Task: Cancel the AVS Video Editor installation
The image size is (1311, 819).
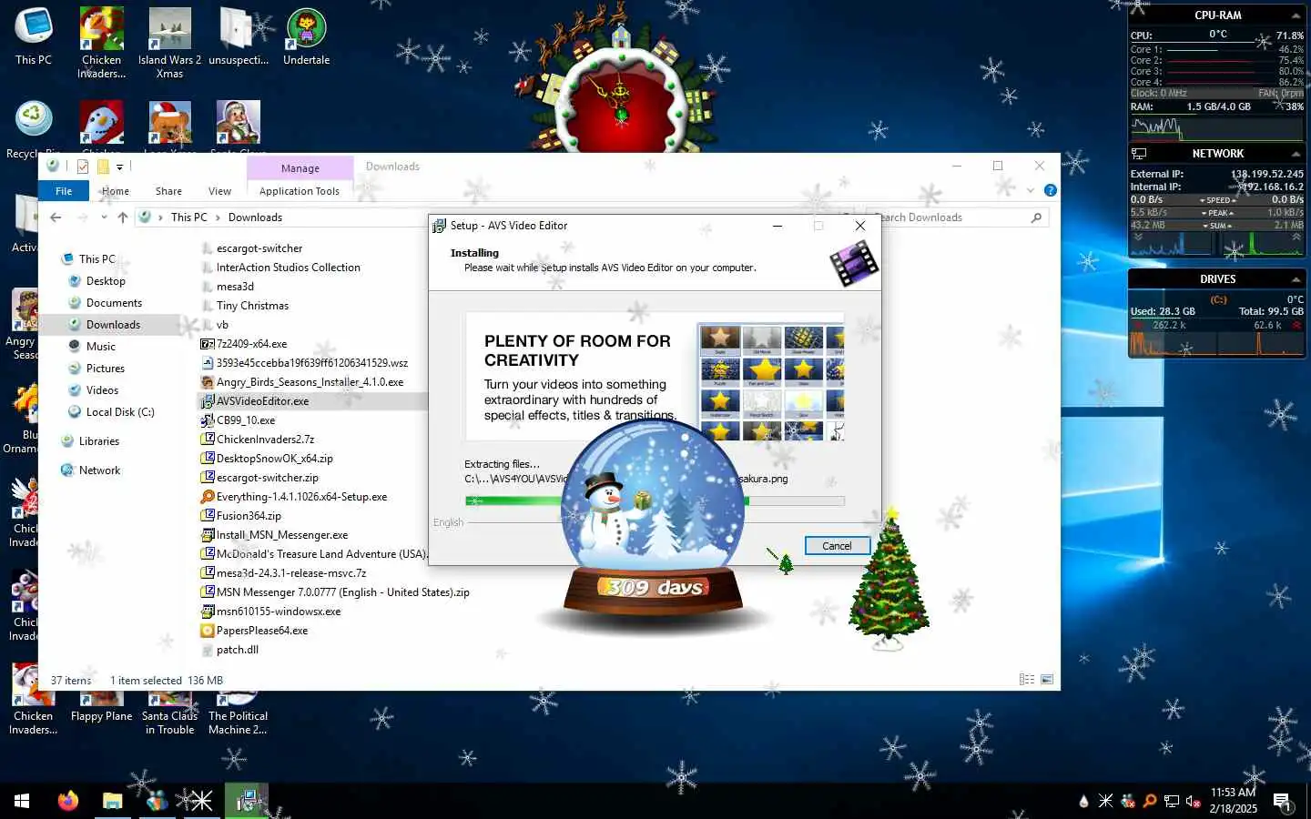Action: click(837, 546)
